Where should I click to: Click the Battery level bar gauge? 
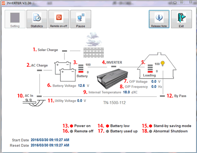(81, 69)
